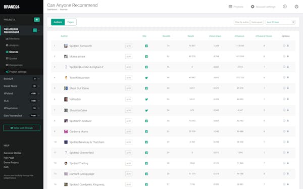This screenshot has width=303, height=189.
Task: Click Spotted Tamworth author avatar
Action: tap(66, 46)
